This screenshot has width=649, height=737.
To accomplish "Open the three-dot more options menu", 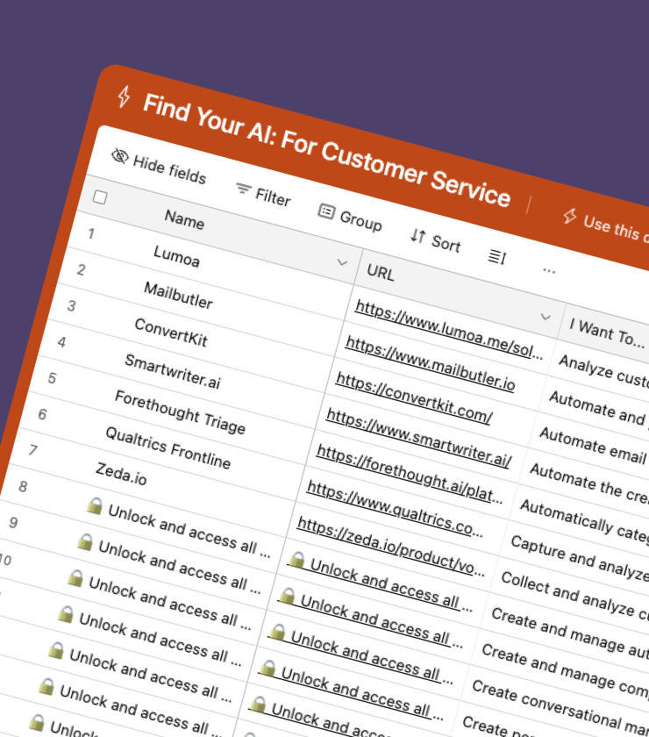I will pyautogui.click(x=549, y=271).
